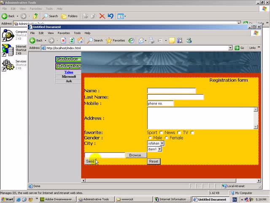The height and width of the screenshot is (203, 270).
Task: Open Edit menu in Untitled Document
Action: pyautogui.click(x=41, y=33)
